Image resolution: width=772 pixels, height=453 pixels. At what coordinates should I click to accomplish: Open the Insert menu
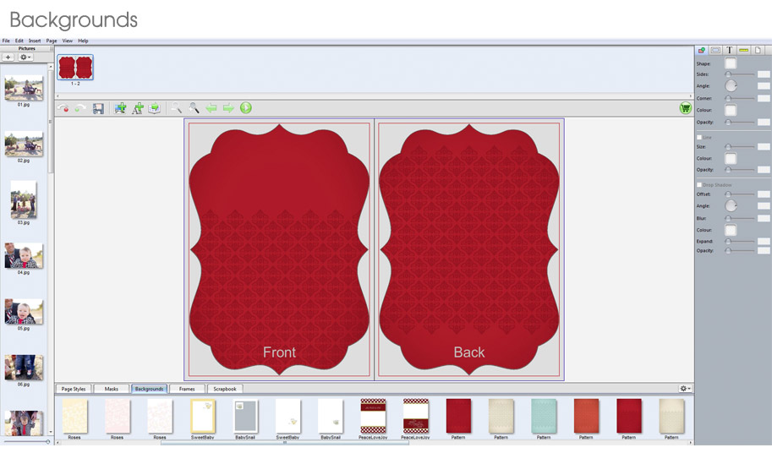[35, 41]
